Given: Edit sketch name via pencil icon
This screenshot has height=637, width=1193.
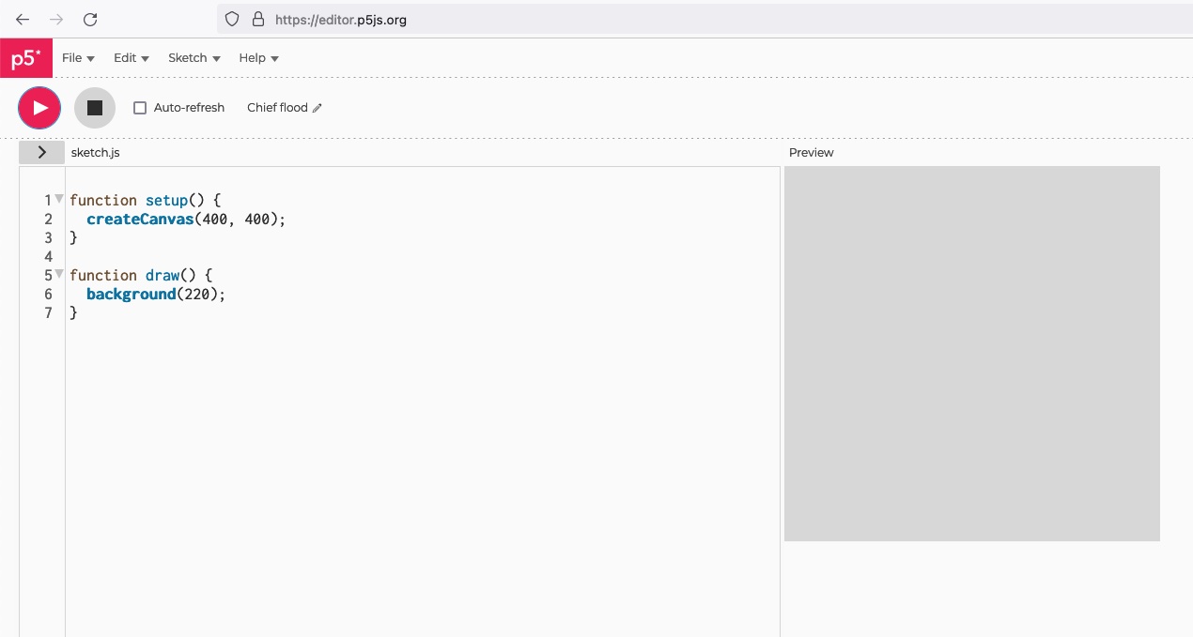Looking at the screenshot, I should [x=317, y=108].
